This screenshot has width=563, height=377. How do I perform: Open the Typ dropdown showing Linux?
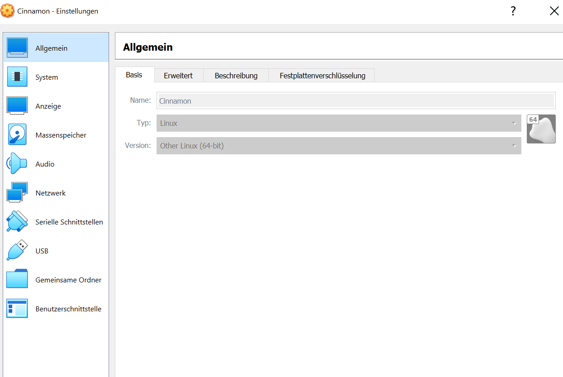[339, 123]
